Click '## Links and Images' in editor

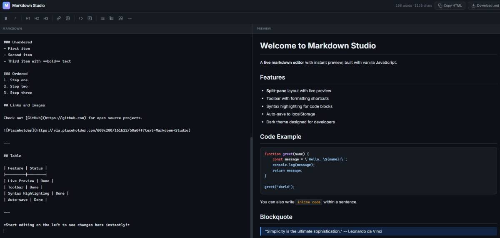[x=24, y=105]
